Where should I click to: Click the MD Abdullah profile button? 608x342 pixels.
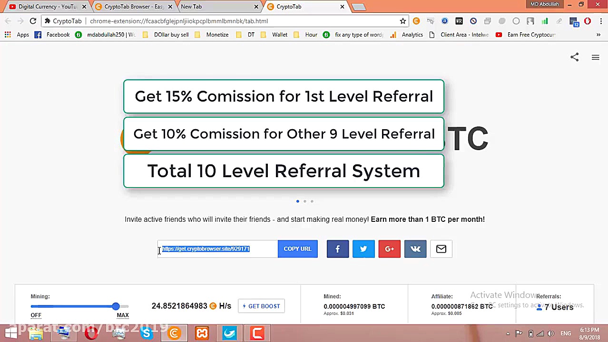(545, 4)
